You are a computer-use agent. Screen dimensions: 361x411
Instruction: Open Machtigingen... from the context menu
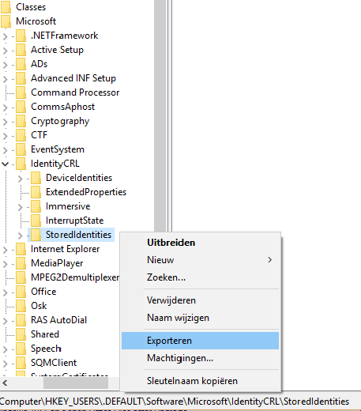click(x=200, y=358)
